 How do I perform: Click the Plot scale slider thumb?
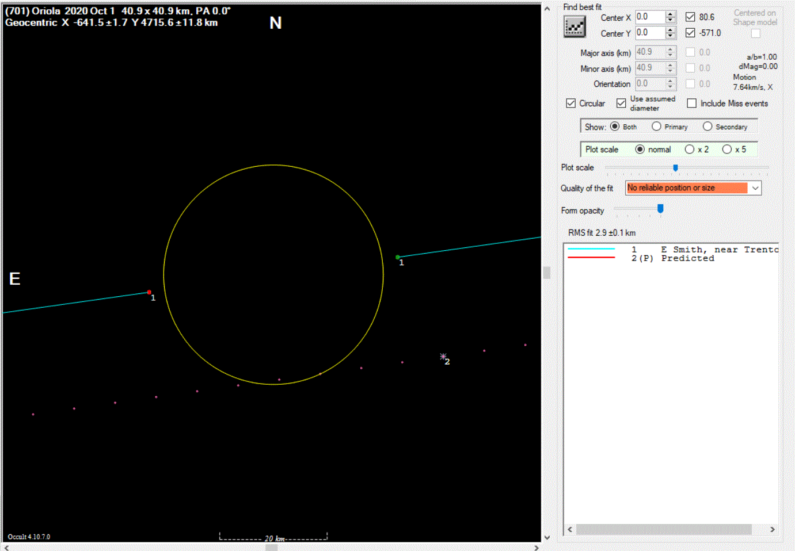pyautogui.click(x=676, y=168)
